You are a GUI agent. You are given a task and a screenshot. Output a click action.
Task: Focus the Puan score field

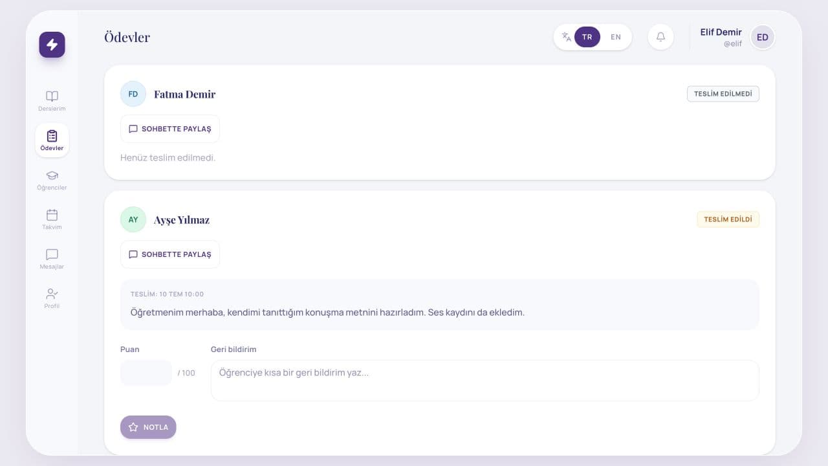point(146,373)
